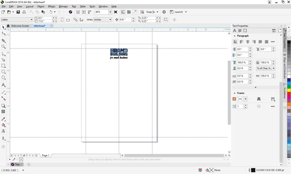The width and height of the screenshot is (291, 174).
Task: Select the Rectangle tool
Action: (3, 66)
